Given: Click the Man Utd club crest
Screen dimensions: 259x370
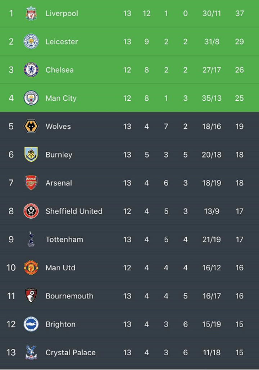Looking at the screenshot, I should point(31,268).
